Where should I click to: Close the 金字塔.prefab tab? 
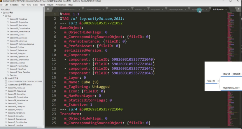[x=226, y=10]
